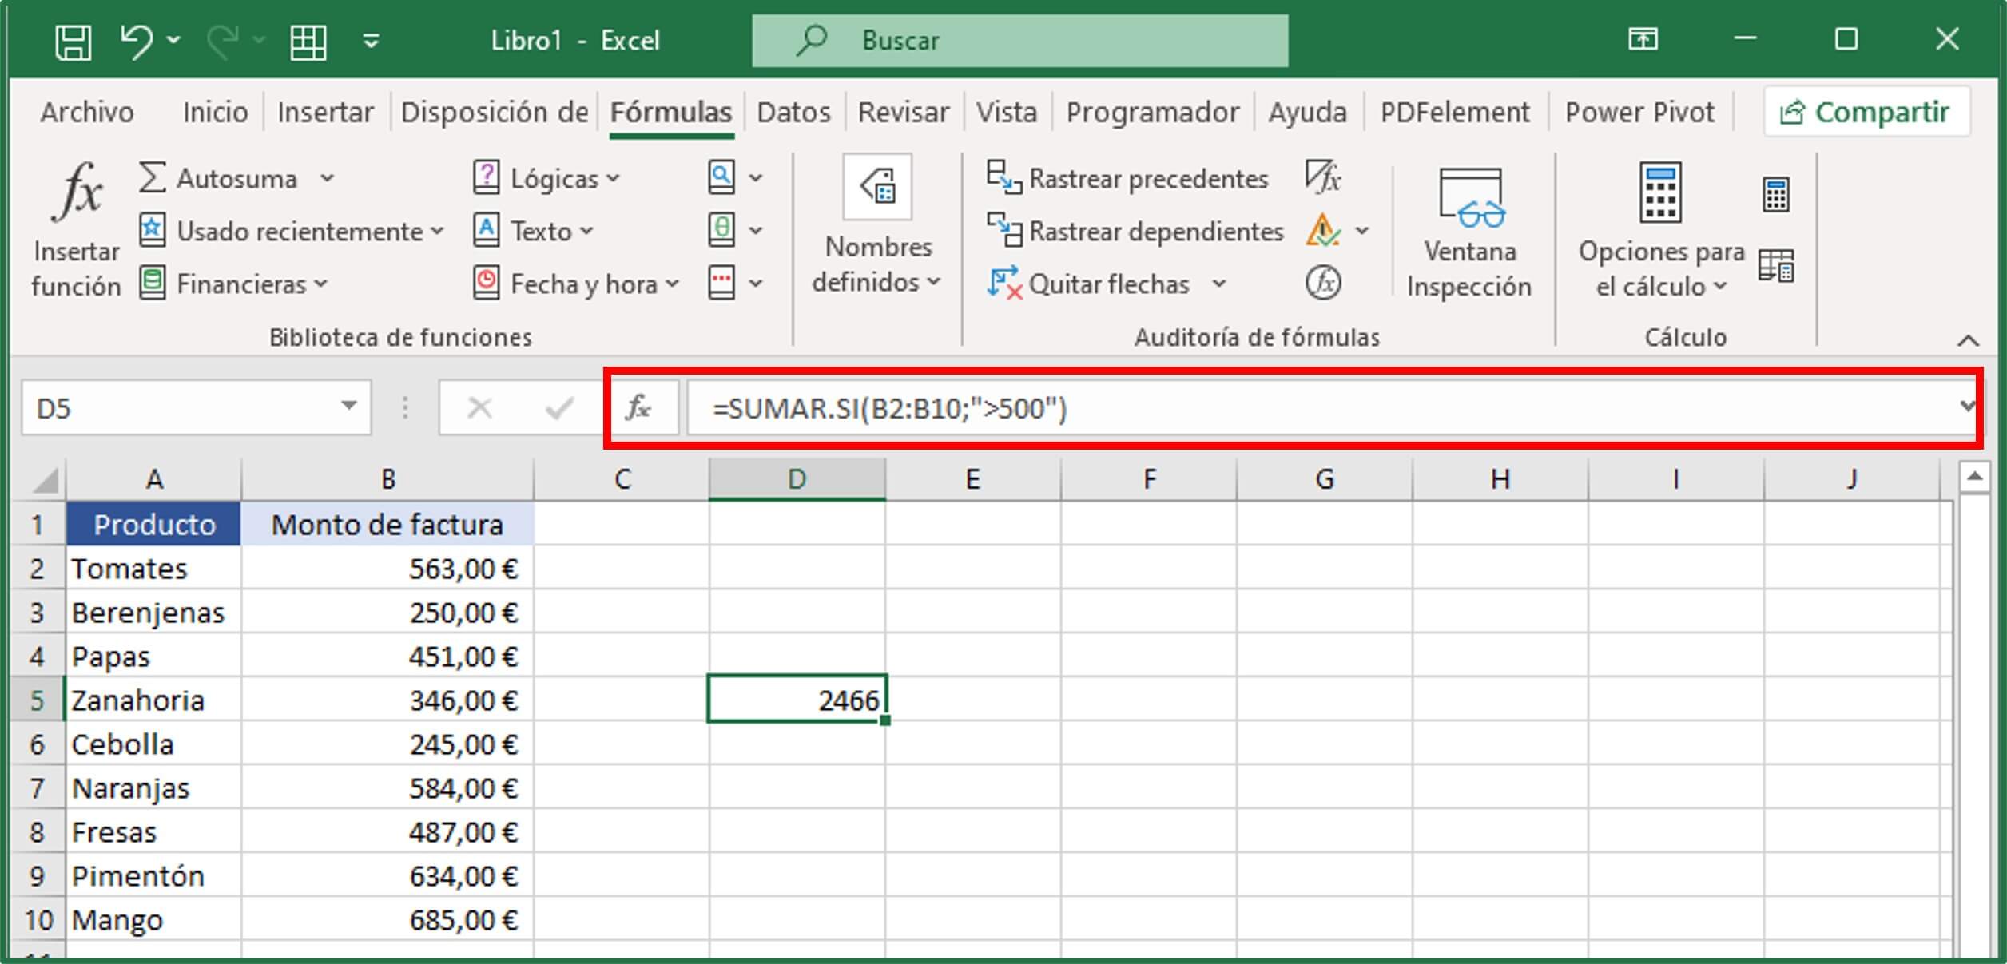This screenshot has height=964, width=2007.
Task: Click the Guardar icon in quick access
Action: [73, 40]
